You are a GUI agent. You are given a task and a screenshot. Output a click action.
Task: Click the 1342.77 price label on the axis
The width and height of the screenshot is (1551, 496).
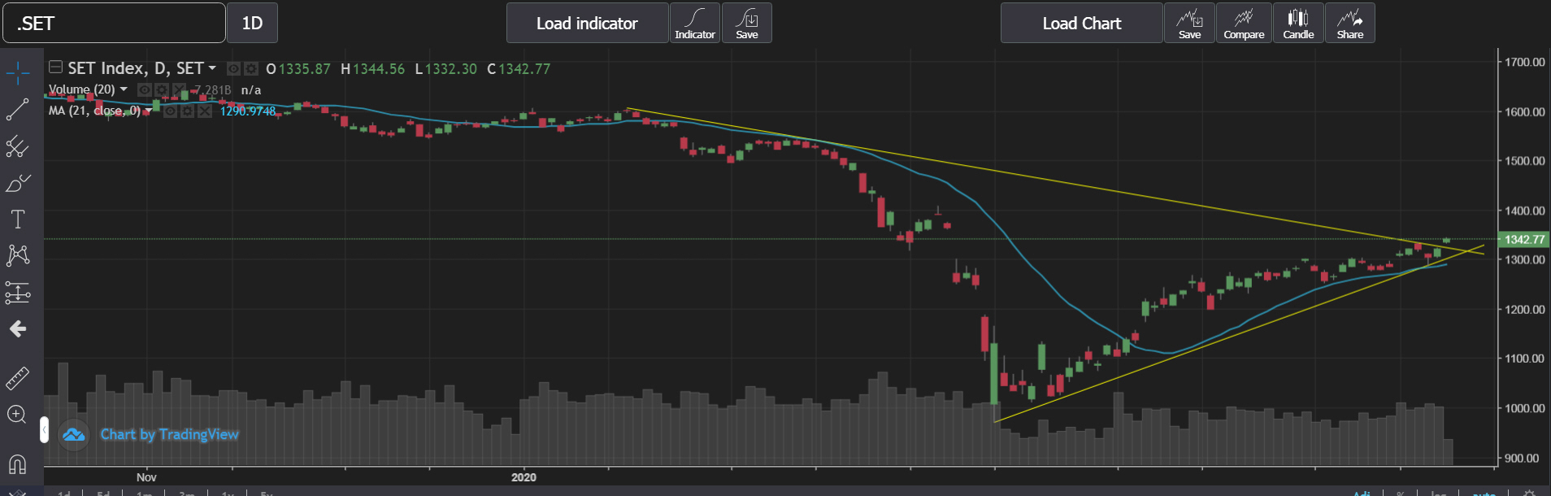pos(1523,240)
